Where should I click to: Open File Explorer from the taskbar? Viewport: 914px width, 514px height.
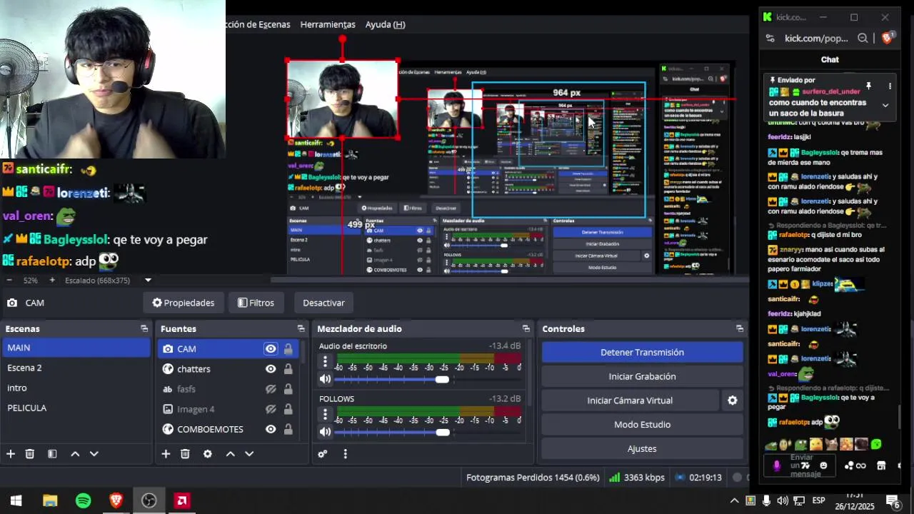(50, 500)
